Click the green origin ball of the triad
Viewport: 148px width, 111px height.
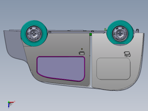tap(9, 102)
